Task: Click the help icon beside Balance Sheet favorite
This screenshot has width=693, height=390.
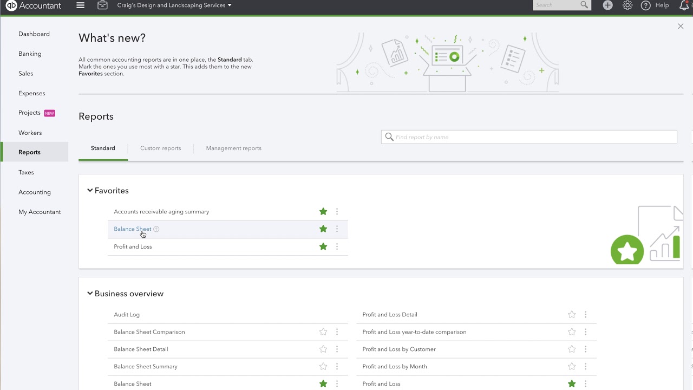Action: click(x=156, y=229)
